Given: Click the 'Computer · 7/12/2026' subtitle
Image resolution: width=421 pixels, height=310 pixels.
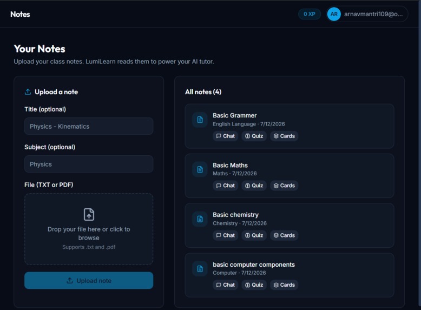Looking at the screenshot, I should [x=239, y=273].
